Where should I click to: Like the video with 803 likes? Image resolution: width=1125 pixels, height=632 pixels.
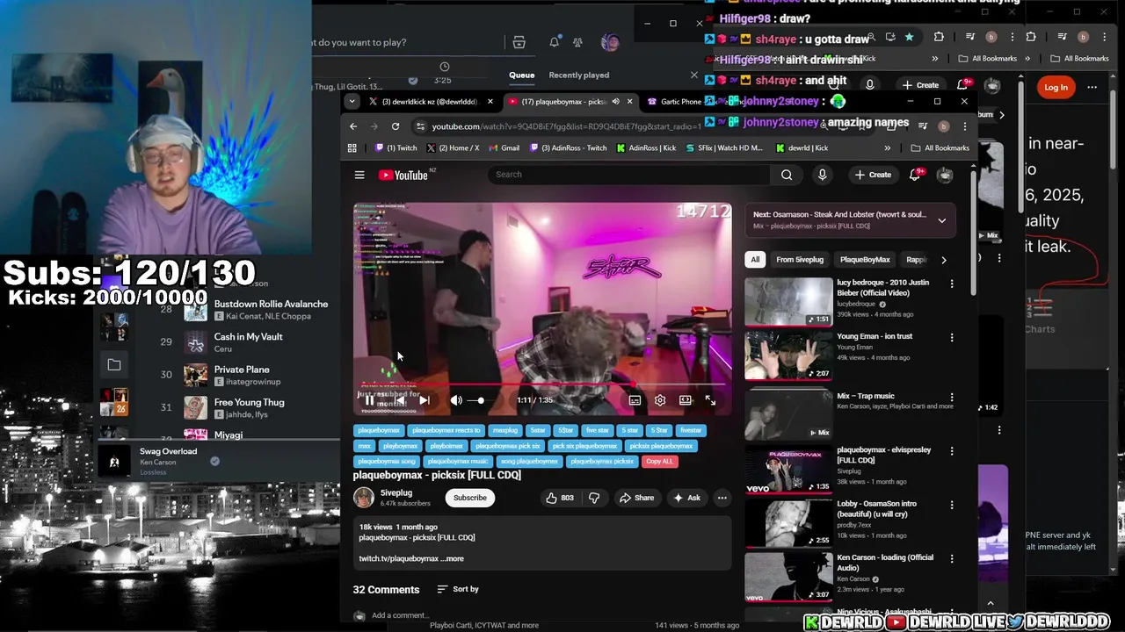(560, 498)
